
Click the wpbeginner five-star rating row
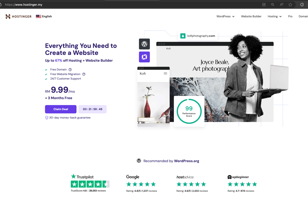[242, 184]
